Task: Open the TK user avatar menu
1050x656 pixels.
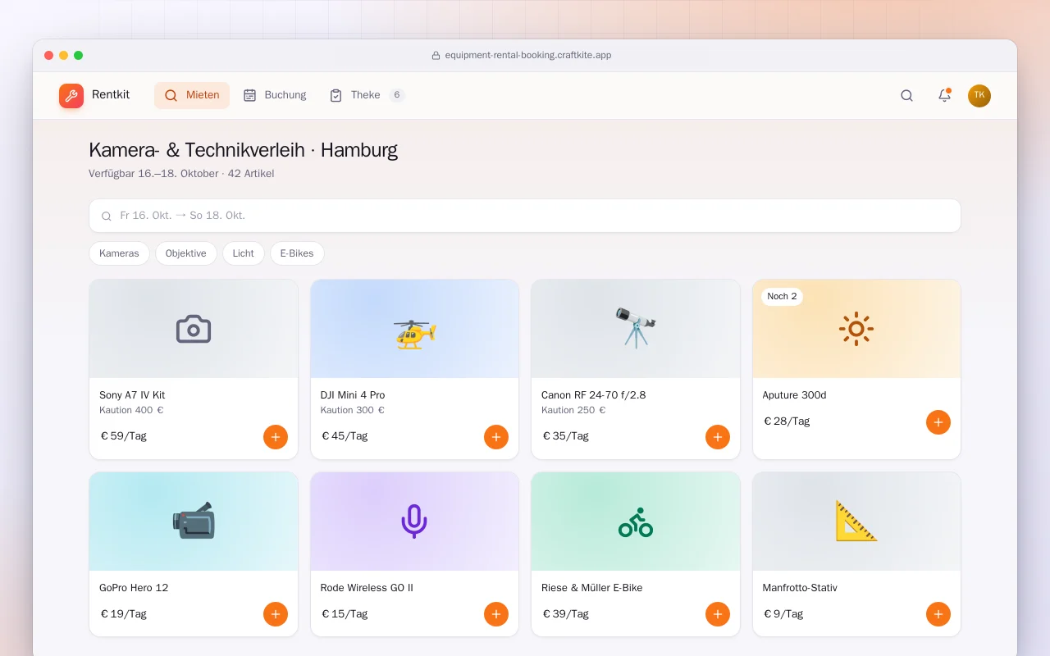Action: (x=979, y=95)
